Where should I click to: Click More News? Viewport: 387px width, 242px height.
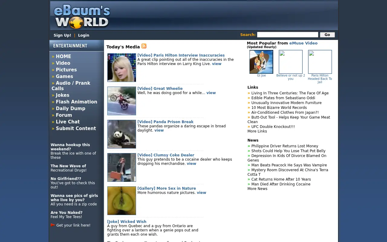[x=257, y=189]
